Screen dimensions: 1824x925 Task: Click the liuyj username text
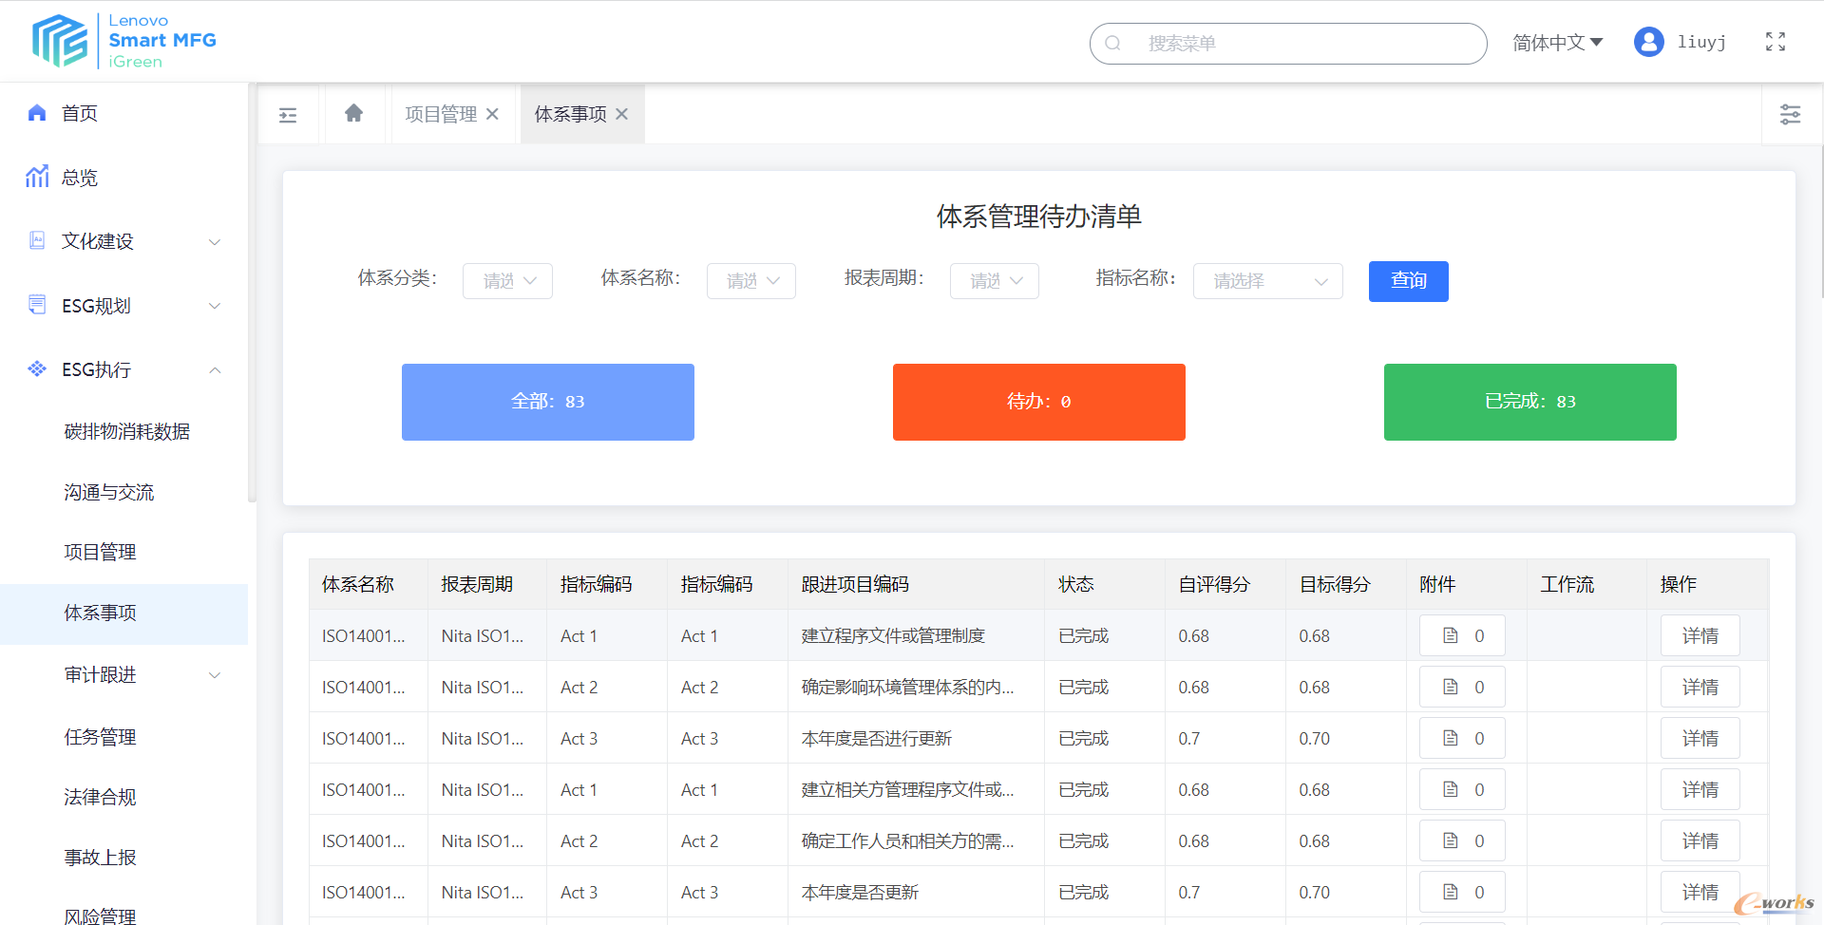[x=1701, y=42]
